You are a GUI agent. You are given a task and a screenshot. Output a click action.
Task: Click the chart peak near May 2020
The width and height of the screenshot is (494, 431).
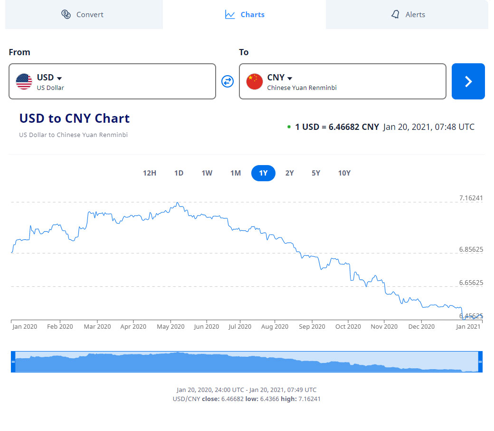[x=177, y=203]
